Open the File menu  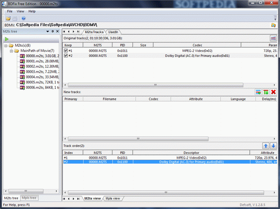tap(10, 11)
